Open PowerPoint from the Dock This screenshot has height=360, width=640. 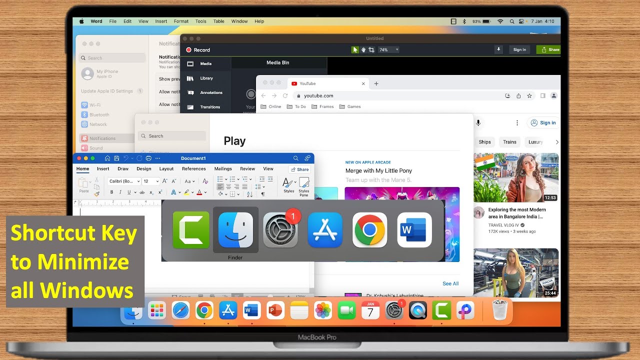pyautogui.click(x=275, y=311)
